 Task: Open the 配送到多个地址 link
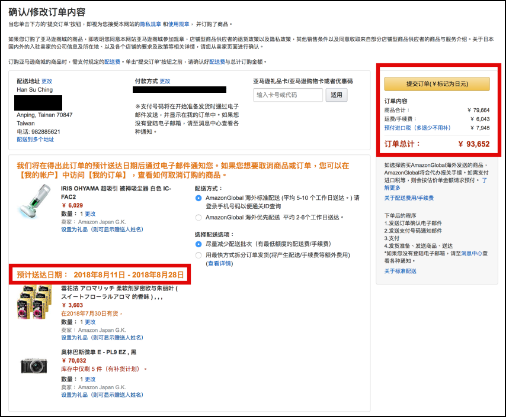pyautogui.click(x=36, y=140)
